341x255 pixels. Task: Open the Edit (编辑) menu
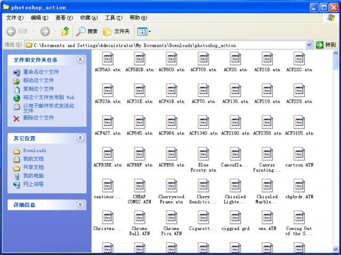[39, 18]
